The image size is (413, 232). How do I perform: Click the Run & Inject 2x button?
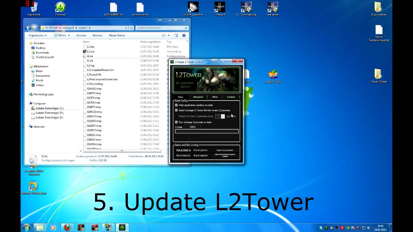(184, 155)
